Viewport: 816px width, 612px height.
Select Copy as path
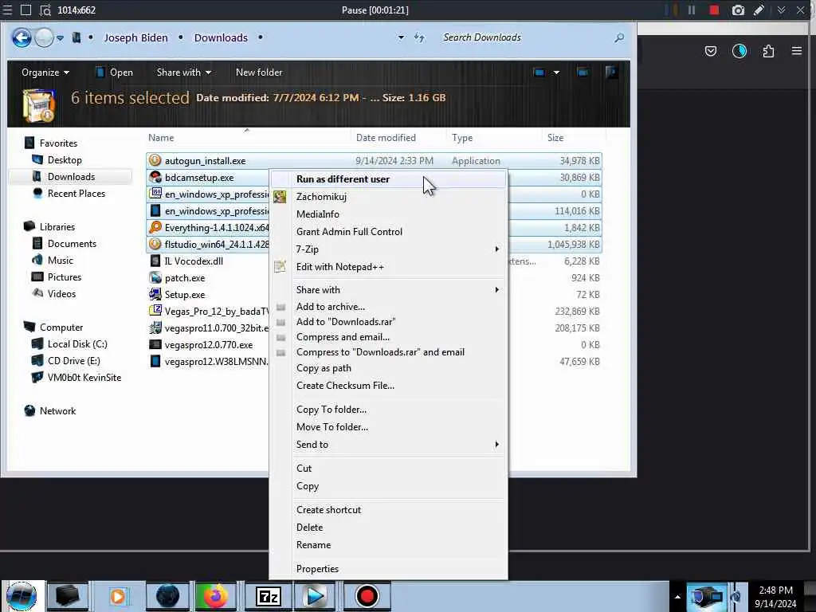click(x=388, y=368)
